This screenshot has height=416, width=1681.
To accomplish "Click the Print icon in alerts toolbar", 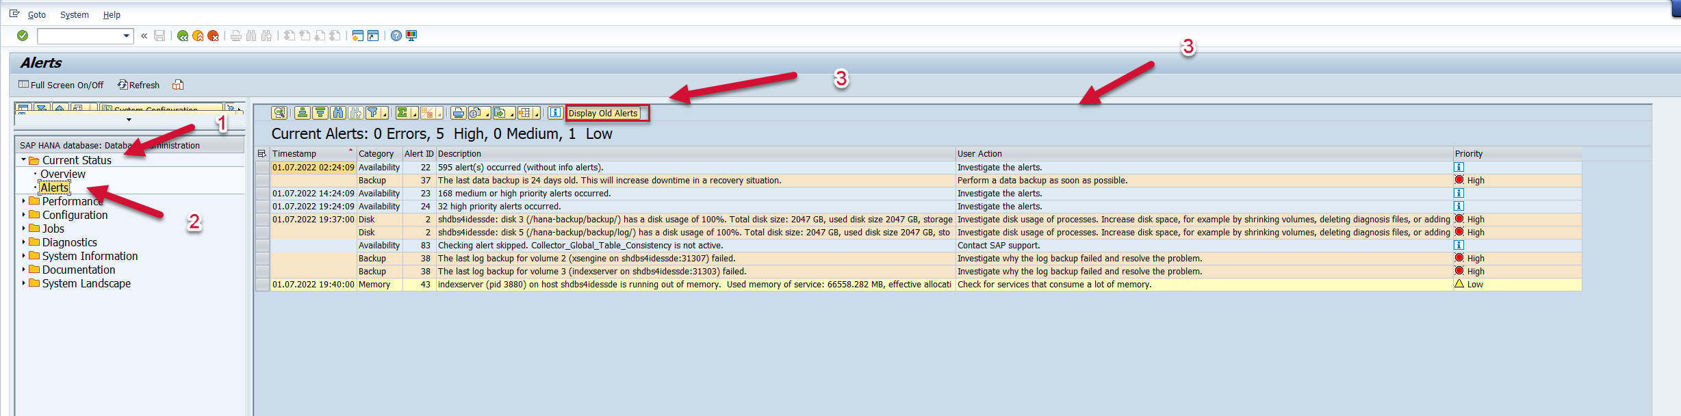I will pos(458,113).
